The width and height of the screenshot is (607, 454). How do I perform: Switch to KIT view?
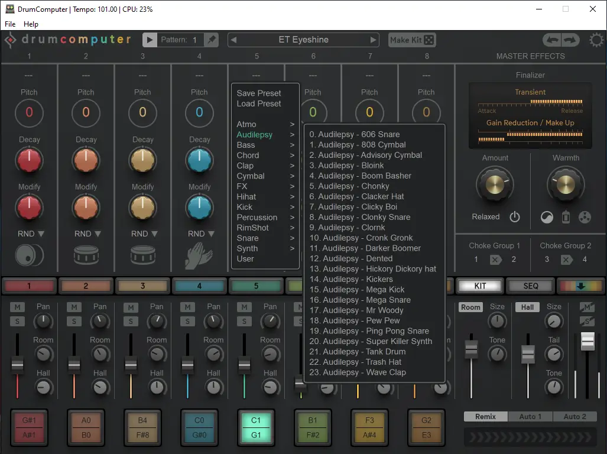480,286
